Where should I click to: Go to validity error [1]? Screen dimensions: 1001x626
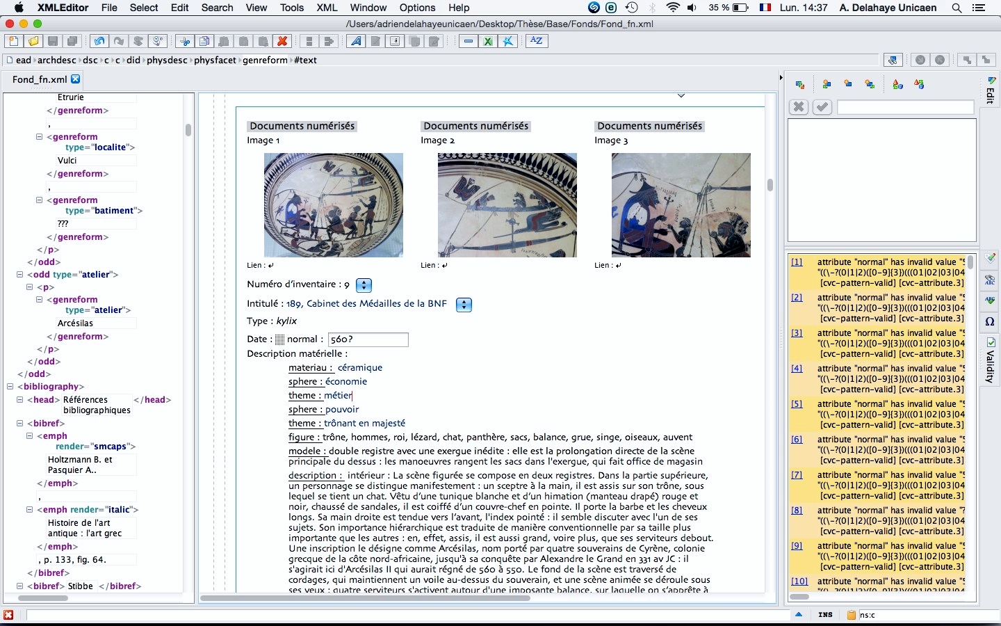(x=797, y=262)
